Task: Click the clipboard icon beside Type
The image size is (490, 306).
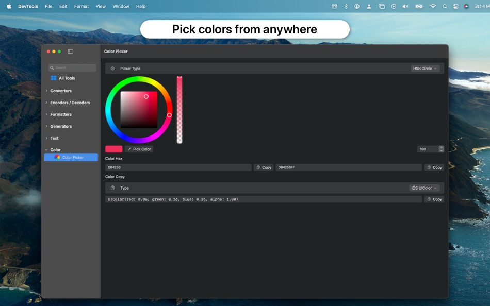Action: 113,188
